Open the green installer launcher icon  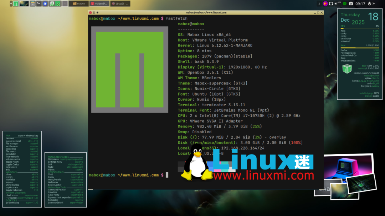pyautogui.click(x=52, y=4)
